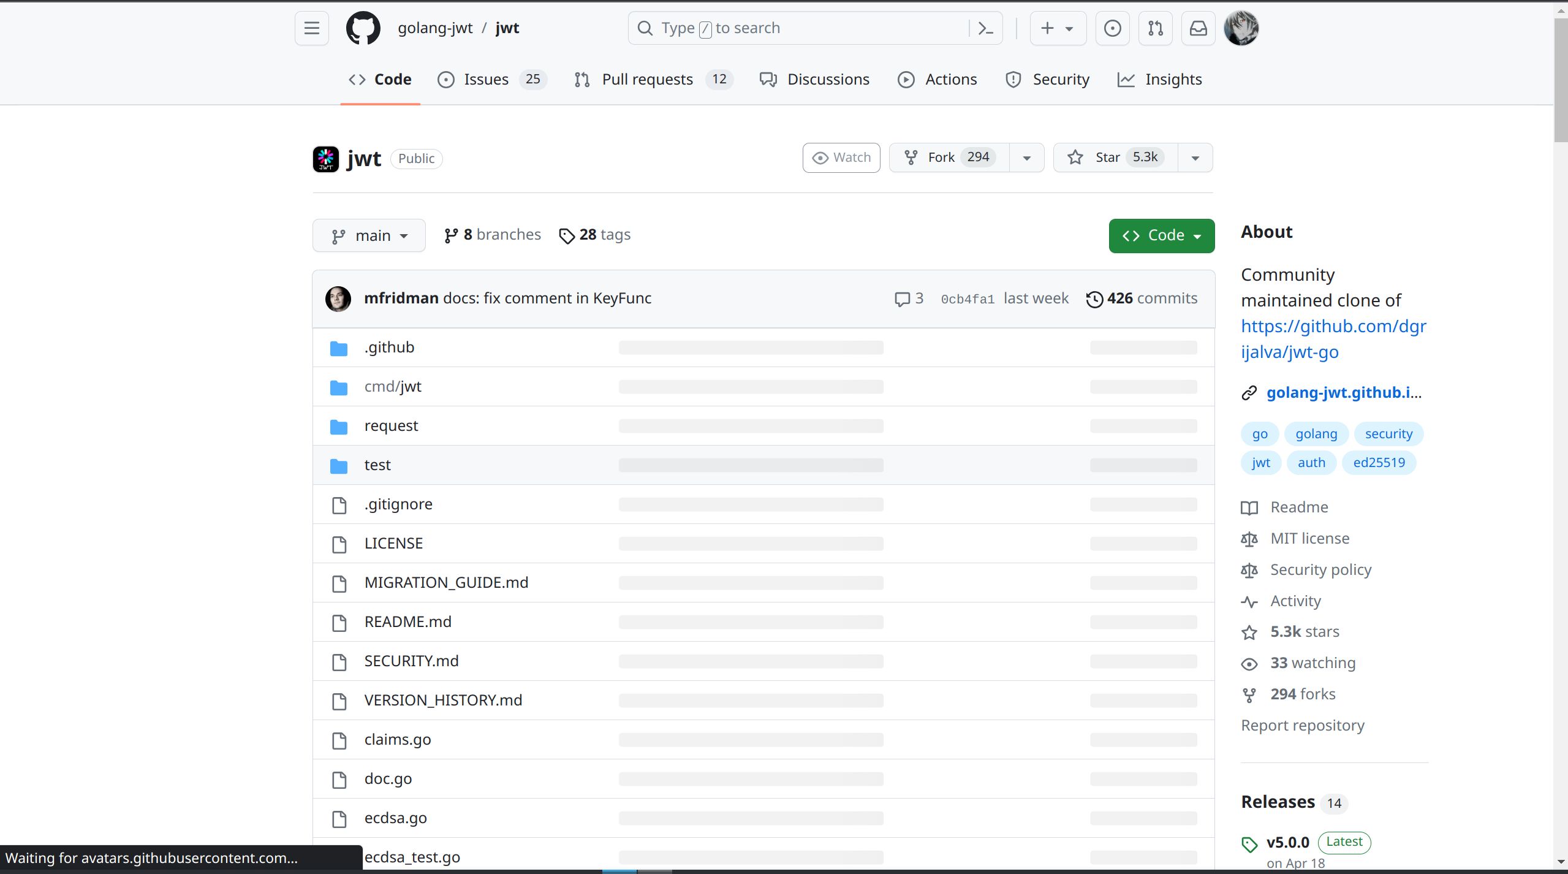Click the go topic tag
This screenshot has height=874, width=1568.
click(x=1260, y=434)
